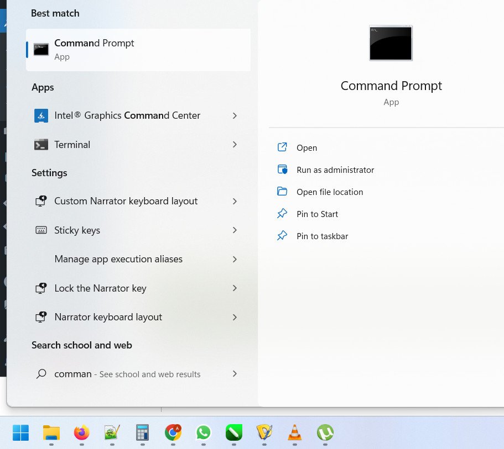This screenshot has width=504, height=449.
Task: Open the Windows Start button
Action: coord(20,432)
